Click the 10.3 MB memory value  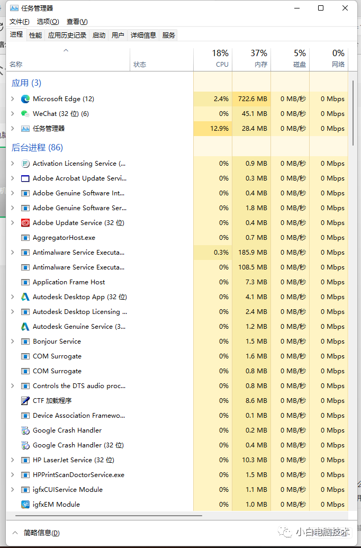255,460
